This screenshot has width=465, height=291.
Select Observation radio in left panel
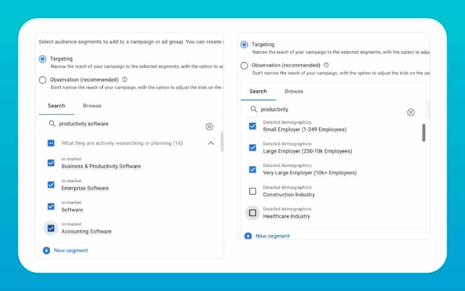[x=42, y=80]
